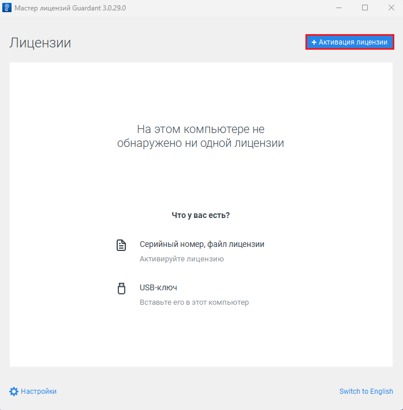The width and height of the screenshot is (403, 410).
Task: Click the plus icon on the activation button
Action: click(x=314, y=43)
